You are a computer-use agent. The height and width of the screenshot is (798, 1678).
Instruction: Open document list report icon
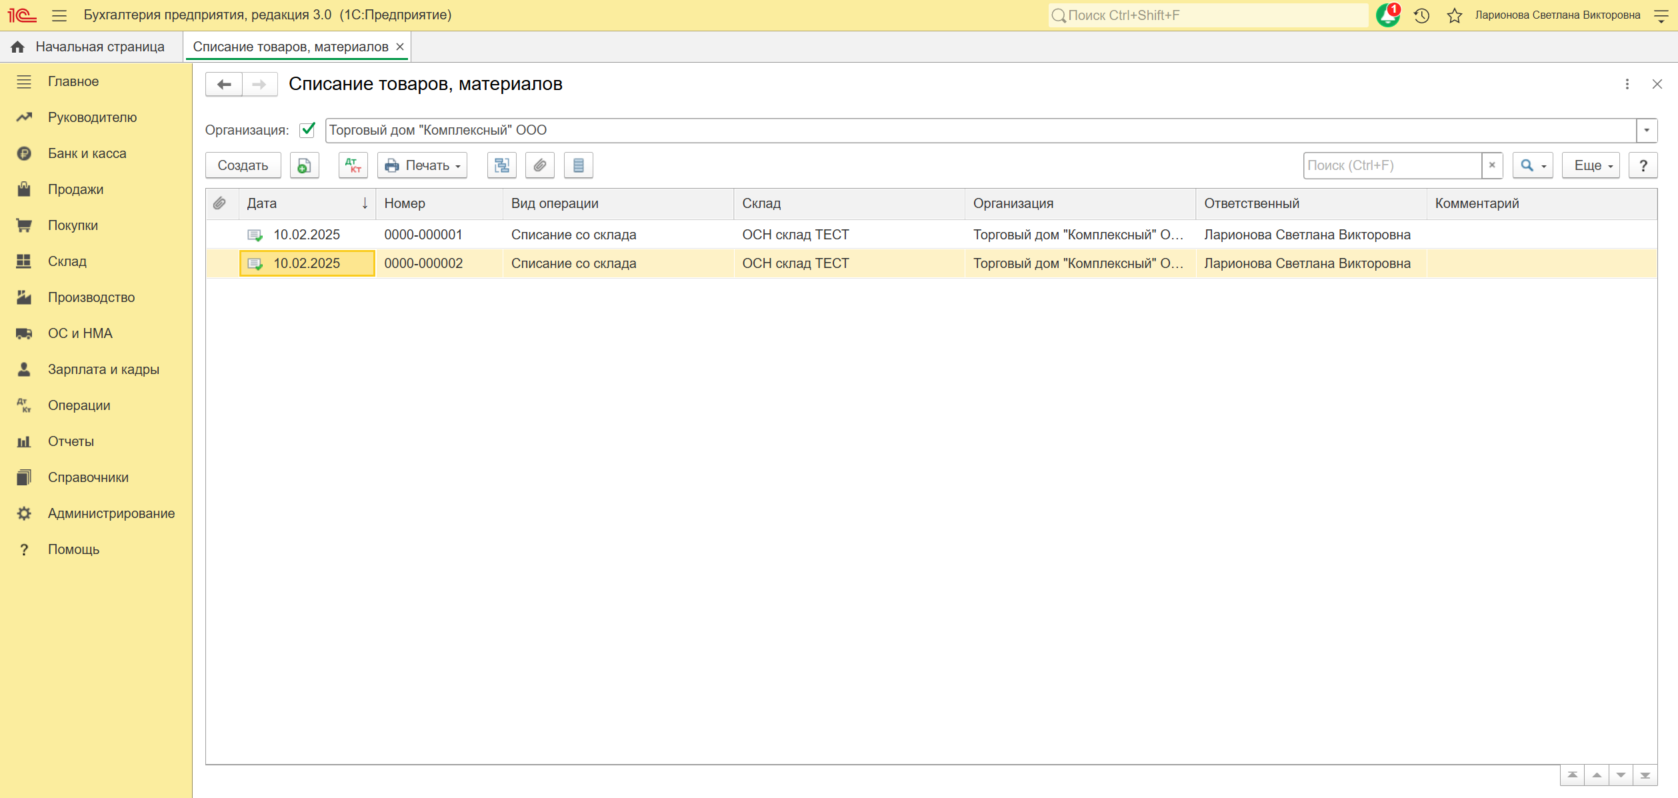[579, 165]
